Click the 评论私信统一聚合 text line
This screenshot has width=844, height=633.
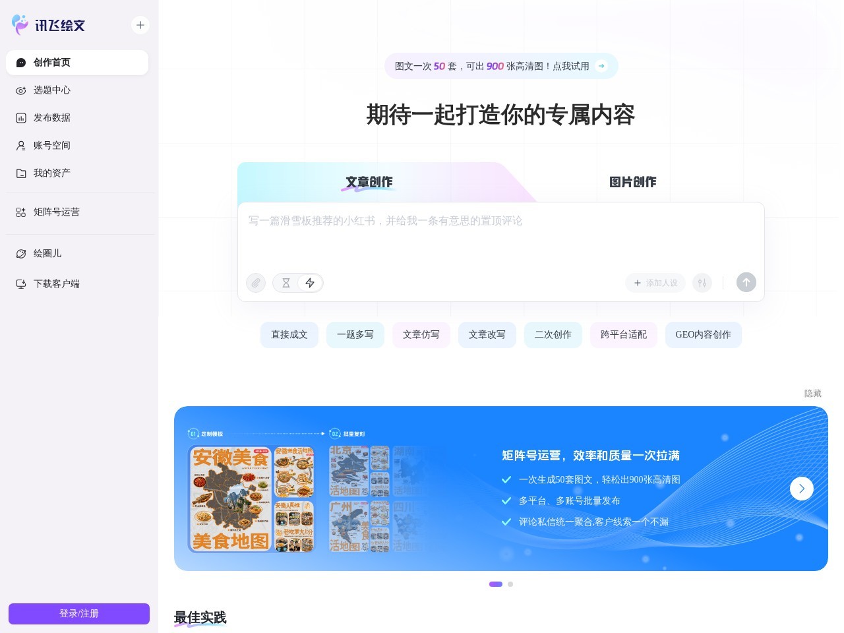tap(593, 522)
